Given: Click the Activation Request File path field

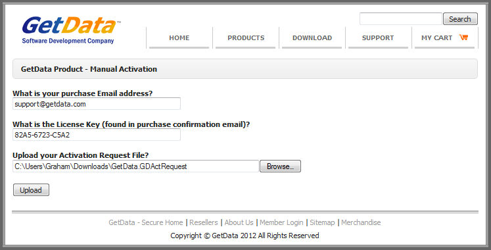Looking at the screenshot, I should (x=135, y=166).
